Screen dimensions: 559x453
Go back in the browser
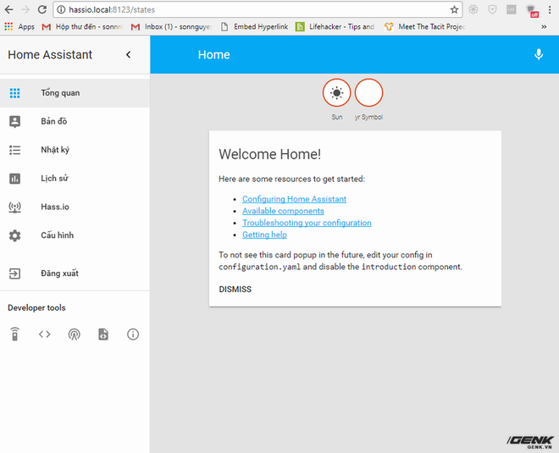(8, 9)
